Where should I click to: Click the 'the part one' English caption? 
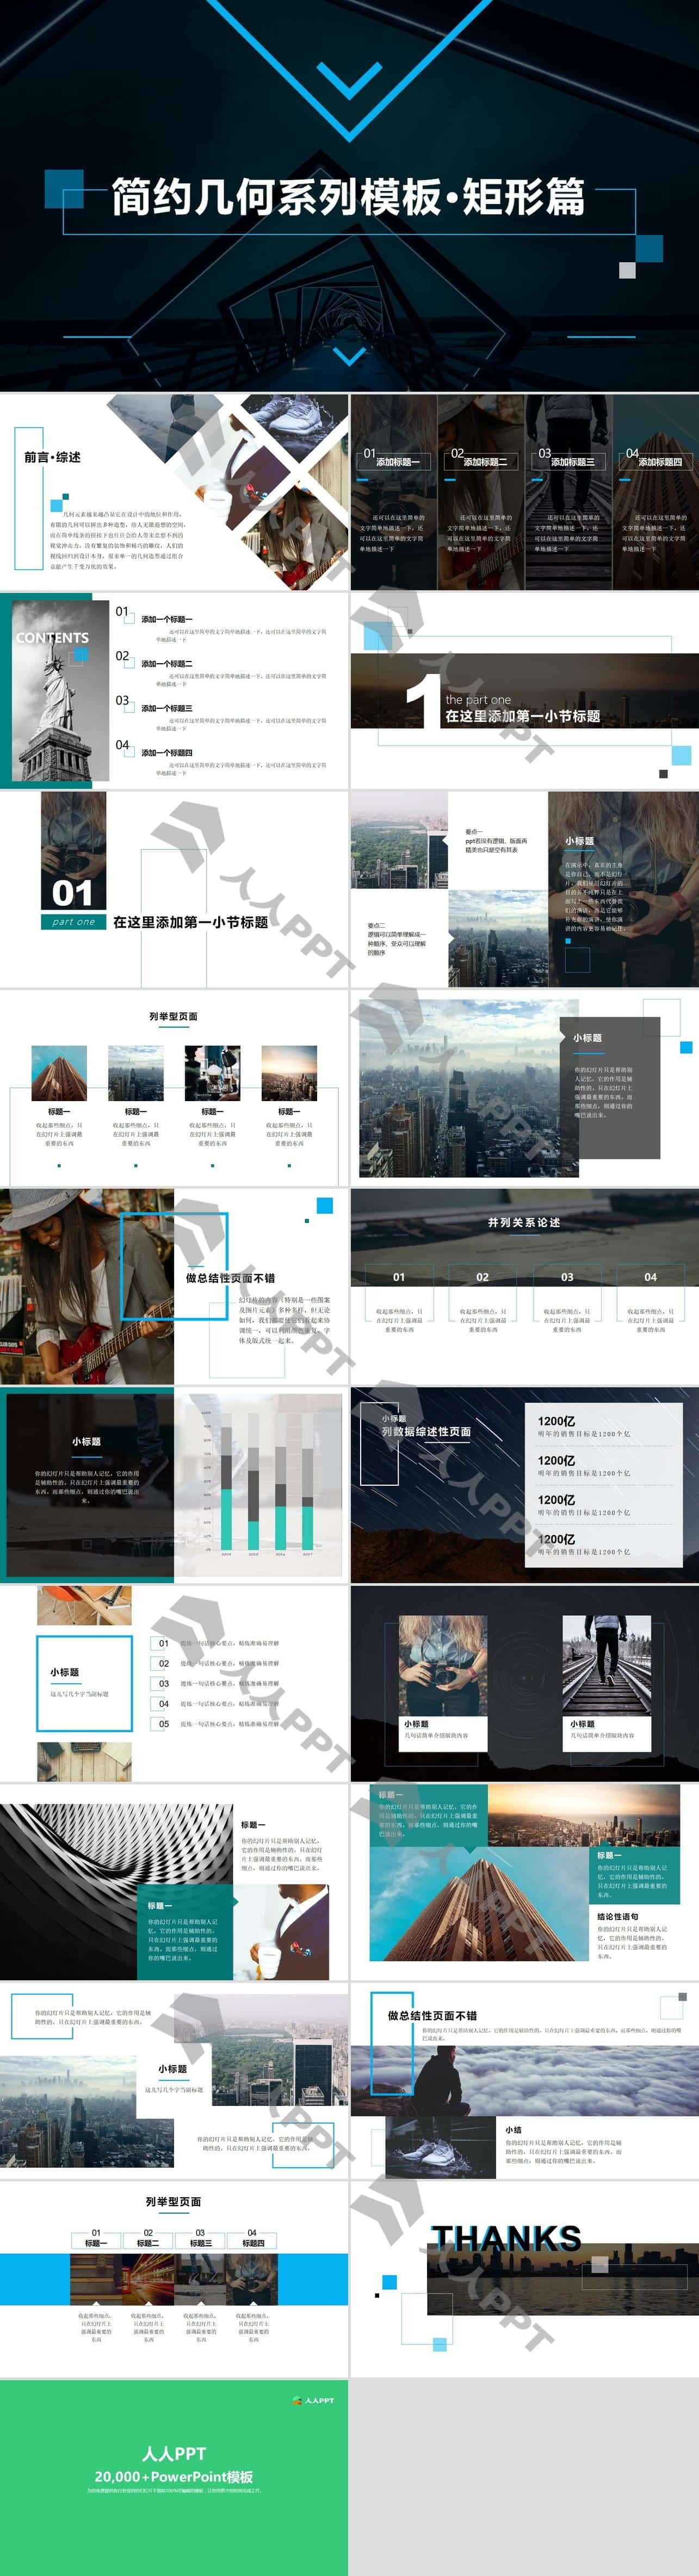pyautogui.click(x=478, y=700)
